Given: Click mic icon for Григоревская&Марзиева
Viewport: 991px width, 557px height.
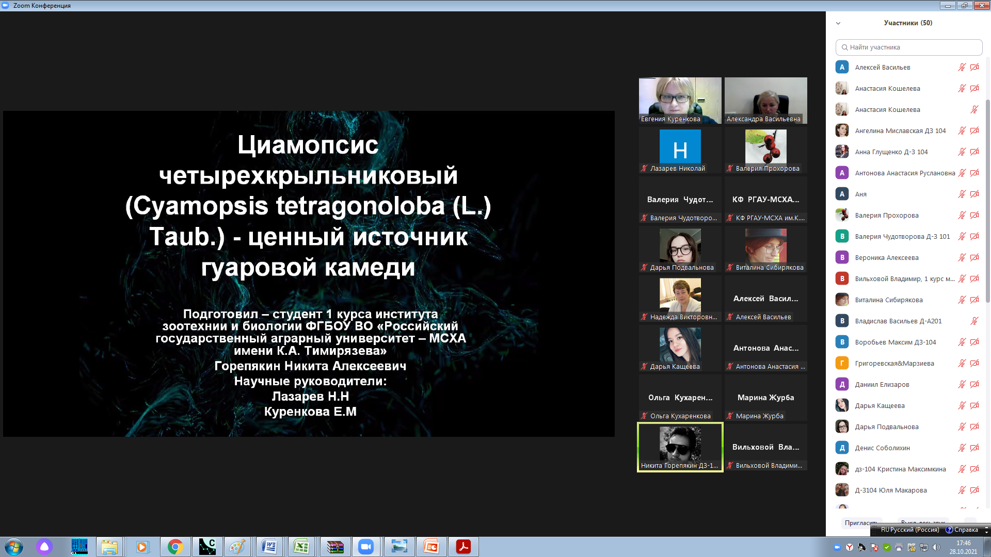Looking at the screenshot, I should point(962,364).
